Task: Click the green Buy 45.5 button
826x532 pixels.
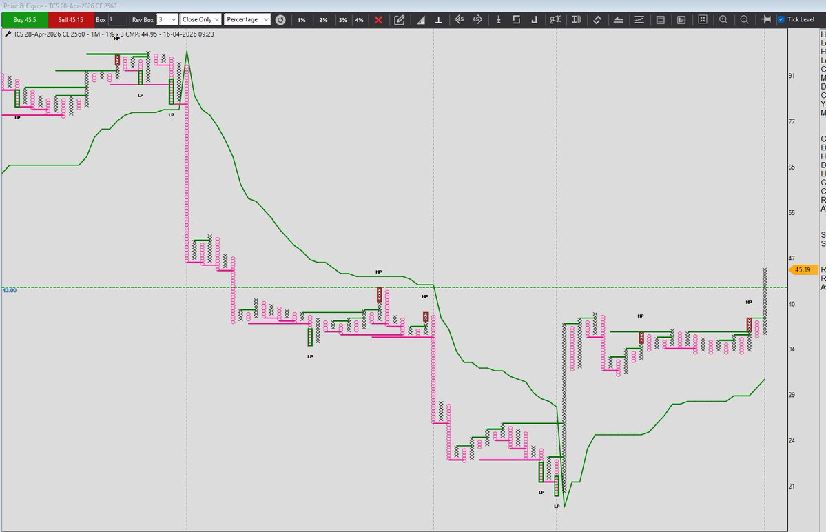Action: pos(25,19)
